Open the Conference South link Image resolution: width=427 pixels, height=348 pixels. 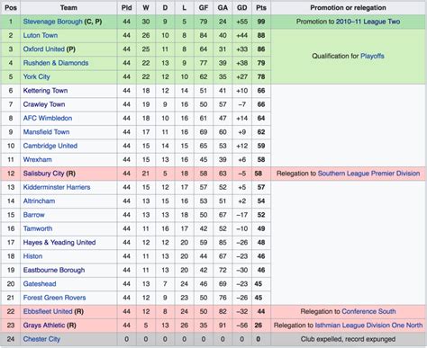[x=368, y=311]
